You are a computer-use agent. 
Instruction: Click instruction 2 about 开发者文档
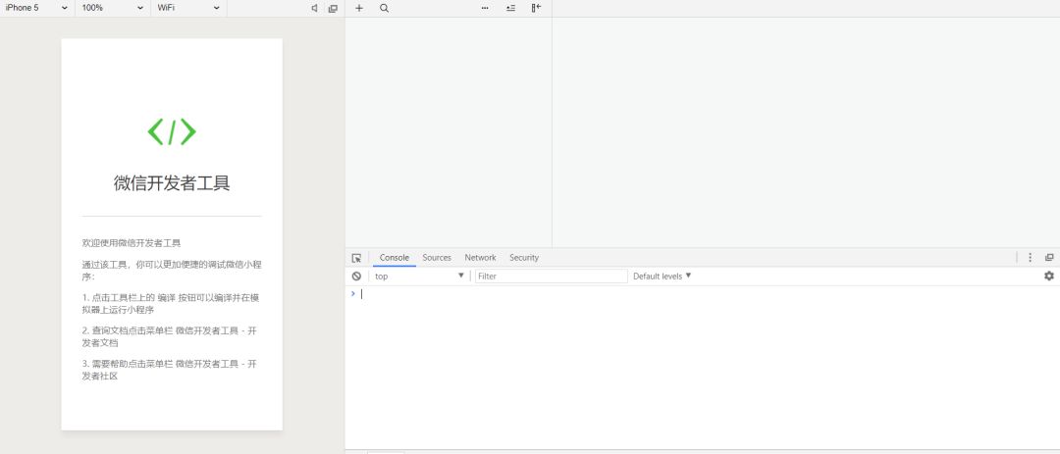[169, 336]
